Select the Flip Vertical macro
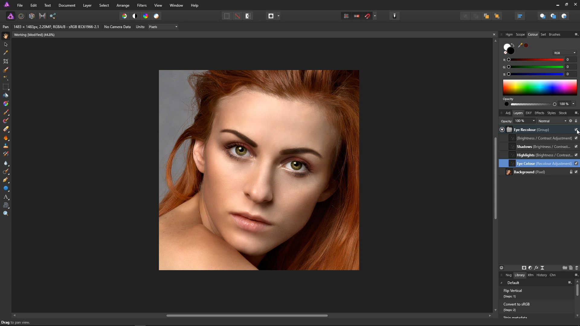This screenshot has width=580, height=326. [x=513, y=291]
